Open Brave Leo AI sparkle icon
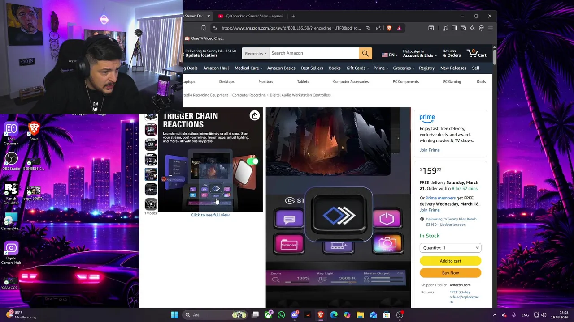The image size is (574, 322). (472, 28)
